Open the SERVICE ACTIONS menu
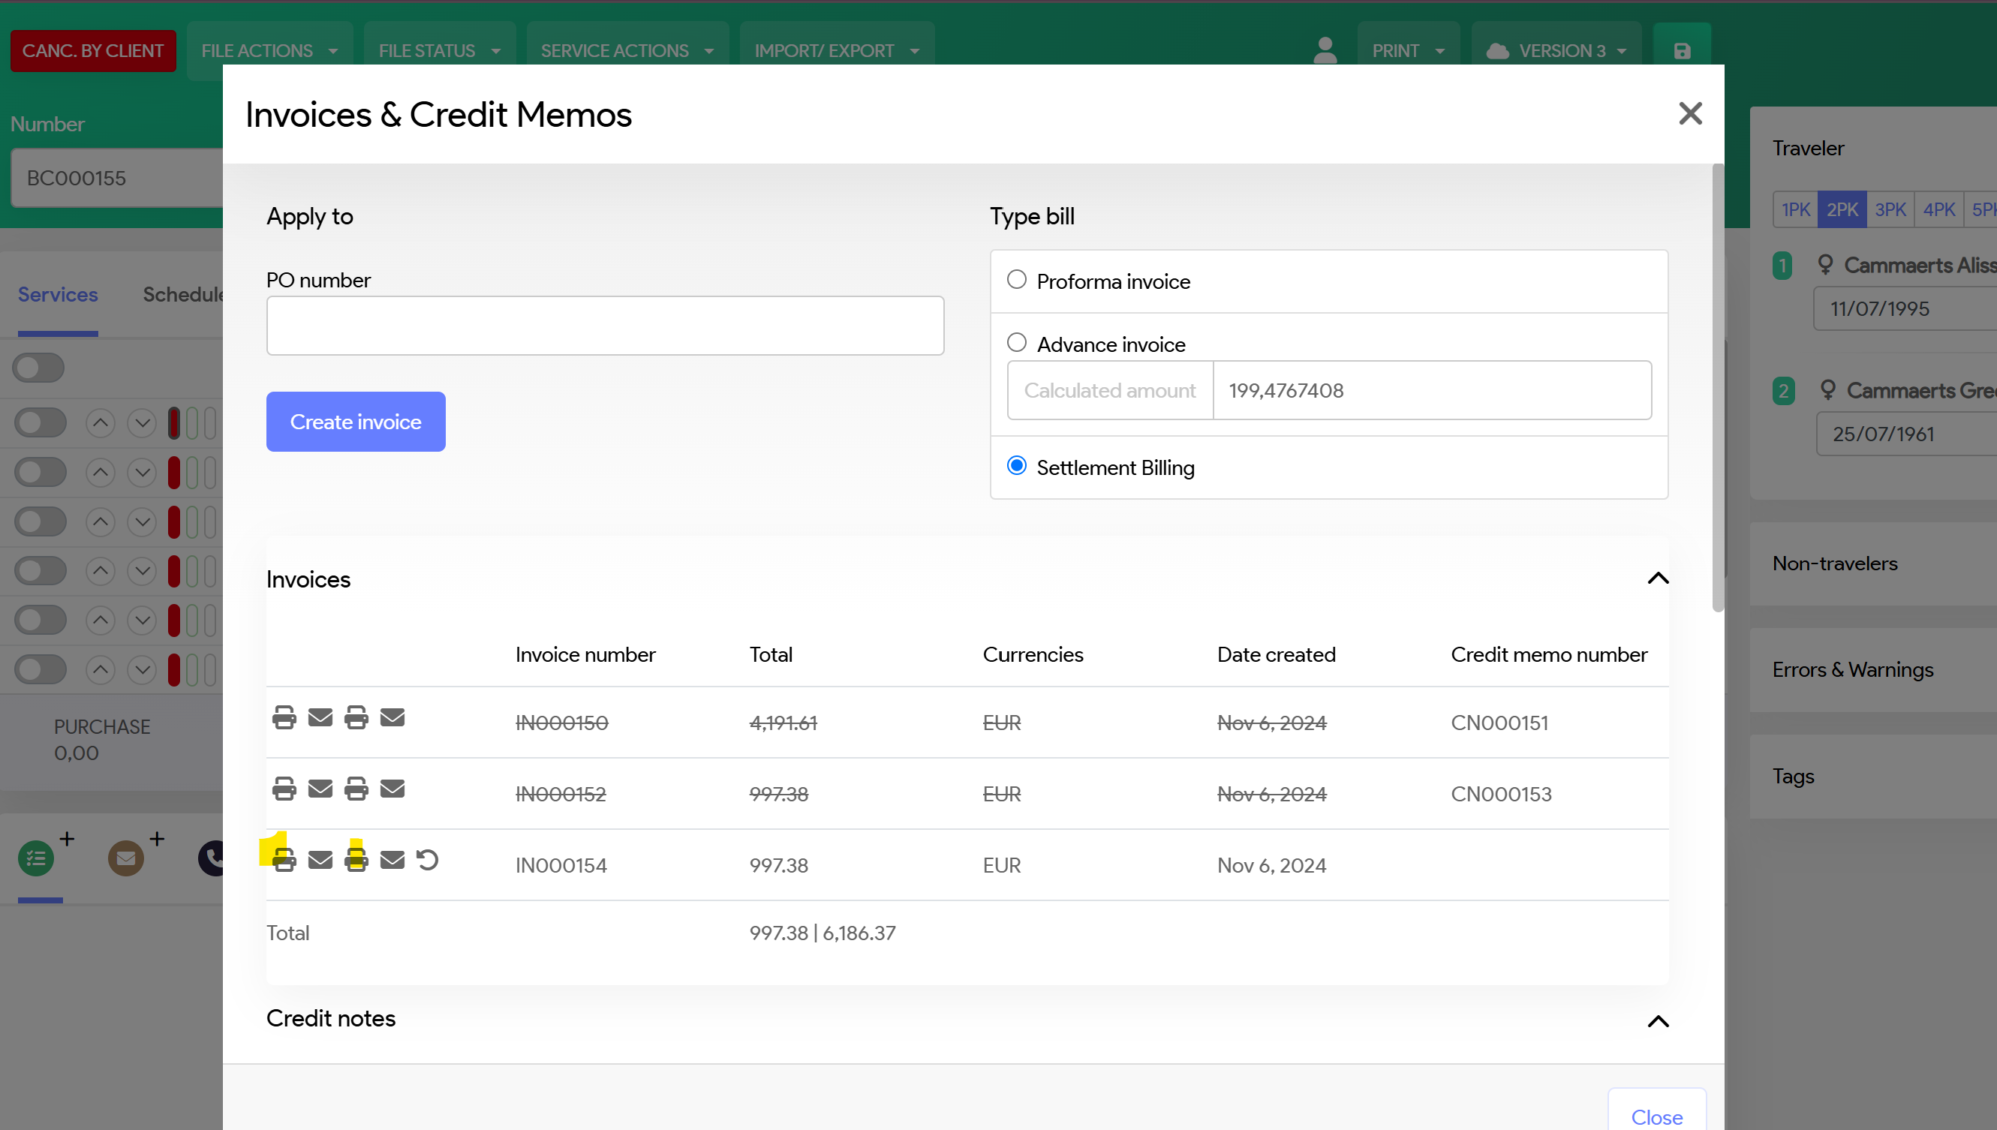 click(x=627, y=51)
